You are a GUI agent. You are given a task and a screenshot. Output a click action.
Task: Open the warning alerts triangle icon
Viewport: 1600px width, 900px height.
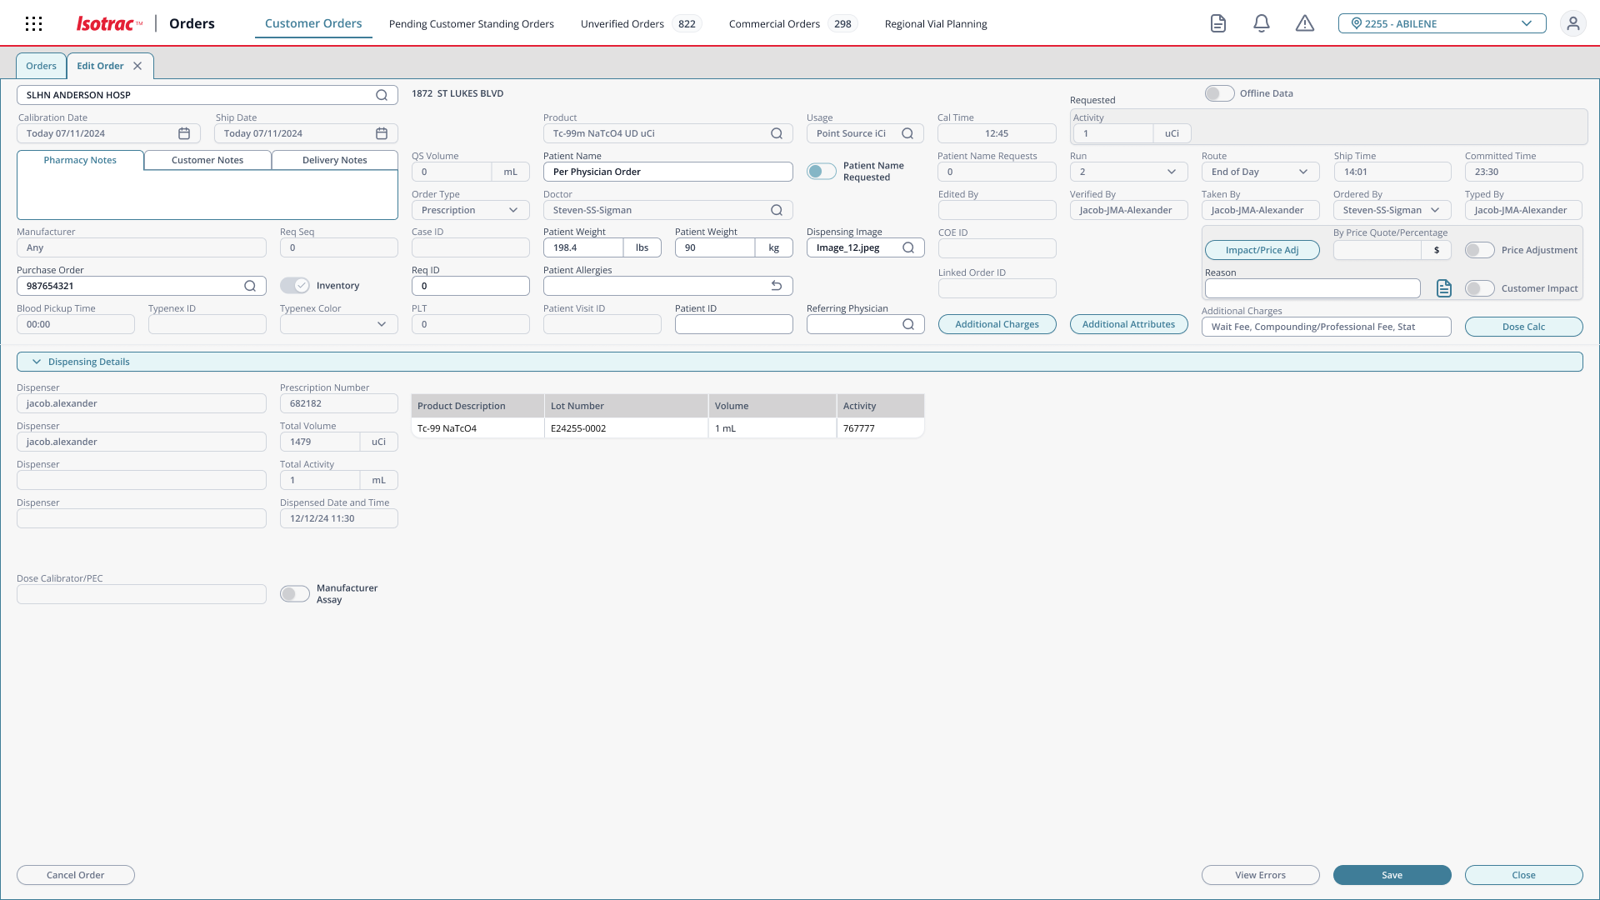(x=1305, y=24)
